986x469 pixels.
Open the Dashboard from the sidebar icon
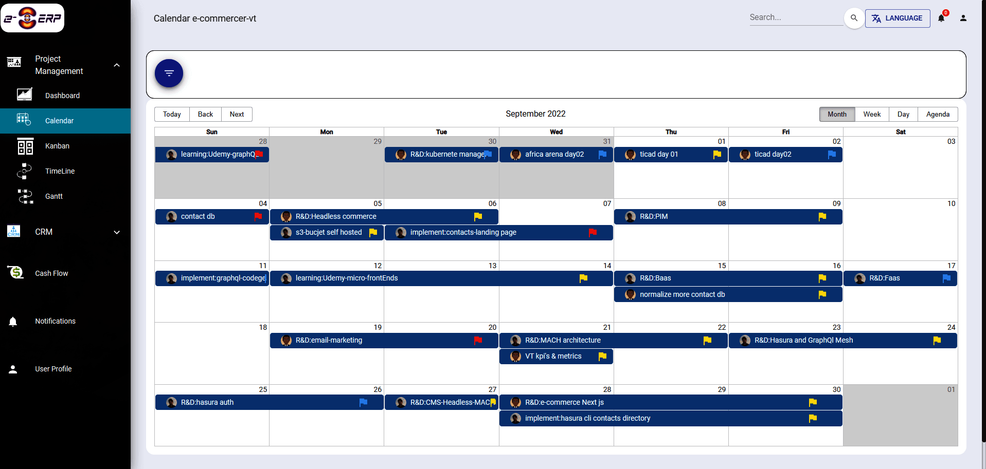click(x=24, y=95)
